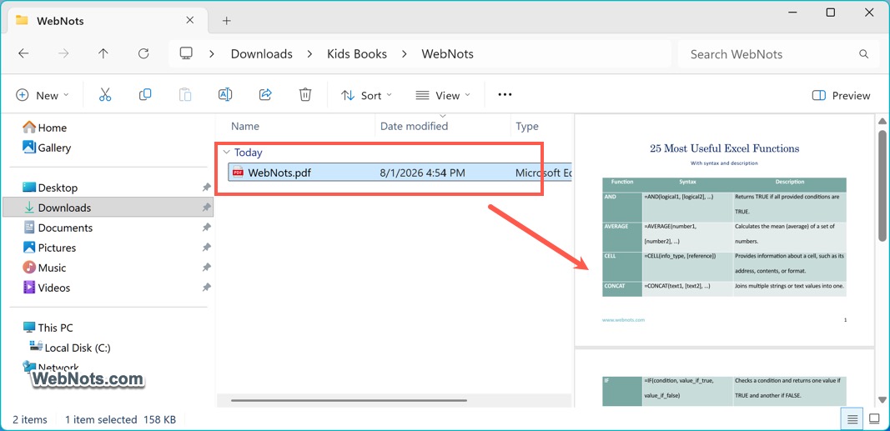This screenshot has width=890, height=431.
Task: Click the WebNots.pdf file name
Action: click(279, 173)
